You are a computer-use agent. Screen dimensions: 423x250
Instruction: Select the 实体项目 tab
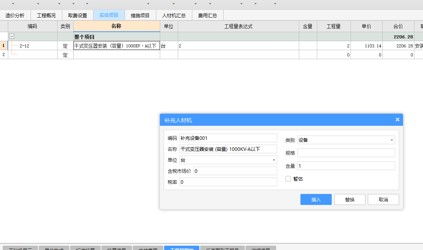point(109,15)
